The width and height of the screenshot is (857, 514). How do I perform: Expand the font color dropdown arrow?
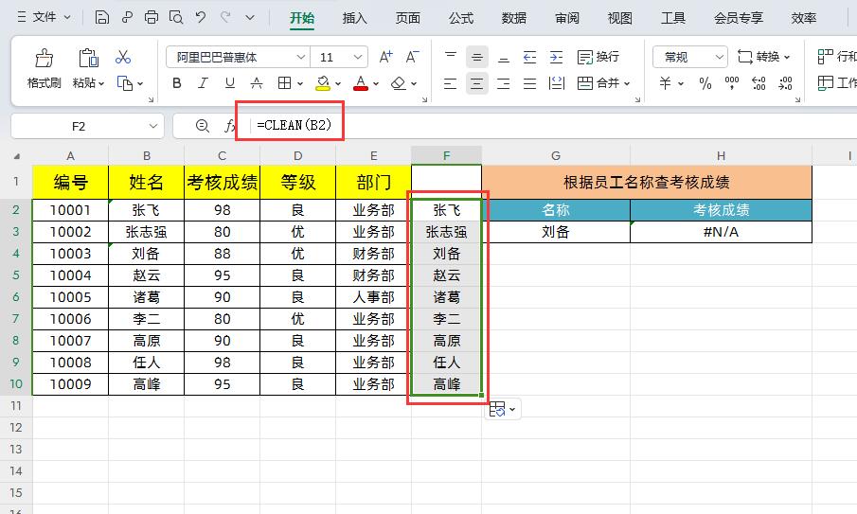376,83
